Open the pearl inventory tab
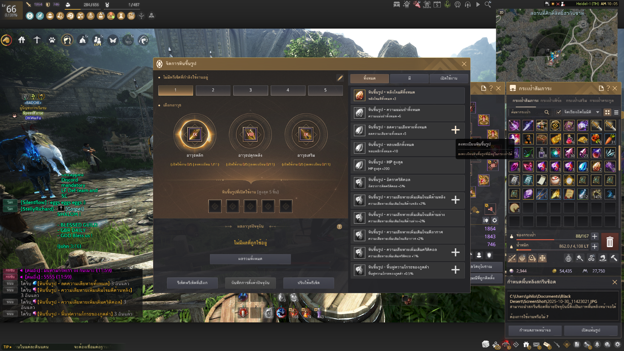 [x=551, y=100]
